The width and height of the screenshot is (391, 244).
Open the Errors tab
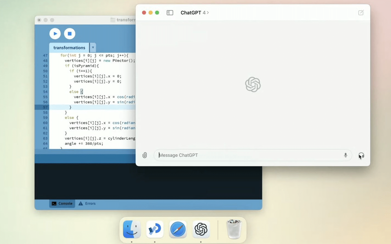(87, 204)
